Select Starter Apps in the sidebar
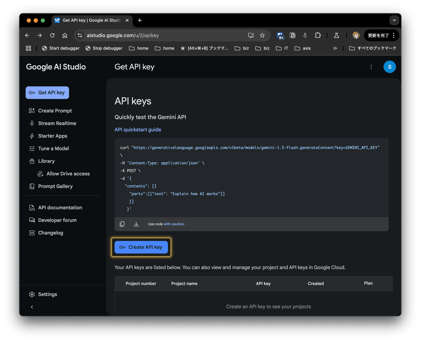This screenshot has height=342, width=421. click(48, 136)
